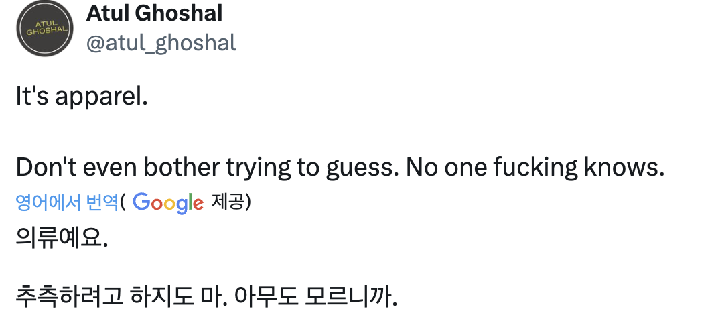Click the sentence "No one fucking knows."
This screenshot has height=319, width=714.
pyautogui.click(x=536, y=168)
